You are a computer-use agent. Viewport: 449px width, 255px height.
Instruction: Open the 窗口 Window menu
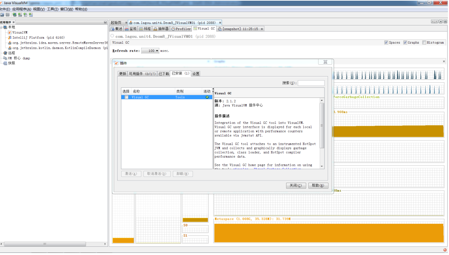click(67, 9)
